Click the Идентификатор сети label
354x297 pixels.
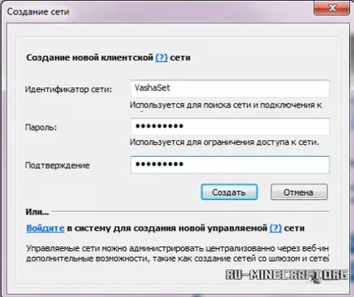69,89
